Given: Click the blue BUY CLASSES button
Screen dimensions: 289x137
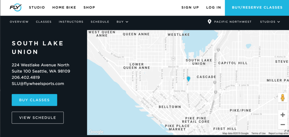Looking at the screenshot, I should click(x=34, y=100).
